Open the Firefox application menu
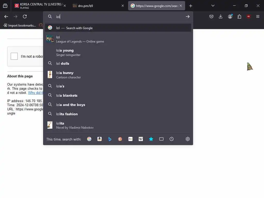The width and height of the screenshot is (264, 198). click(258, 16)
